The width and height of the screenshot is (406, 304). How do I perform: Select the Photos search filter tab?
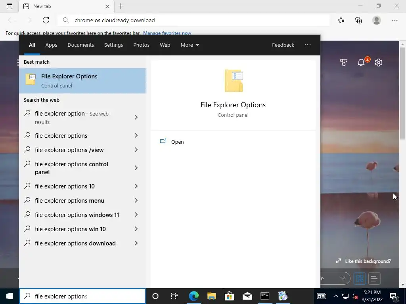[142, 45]
